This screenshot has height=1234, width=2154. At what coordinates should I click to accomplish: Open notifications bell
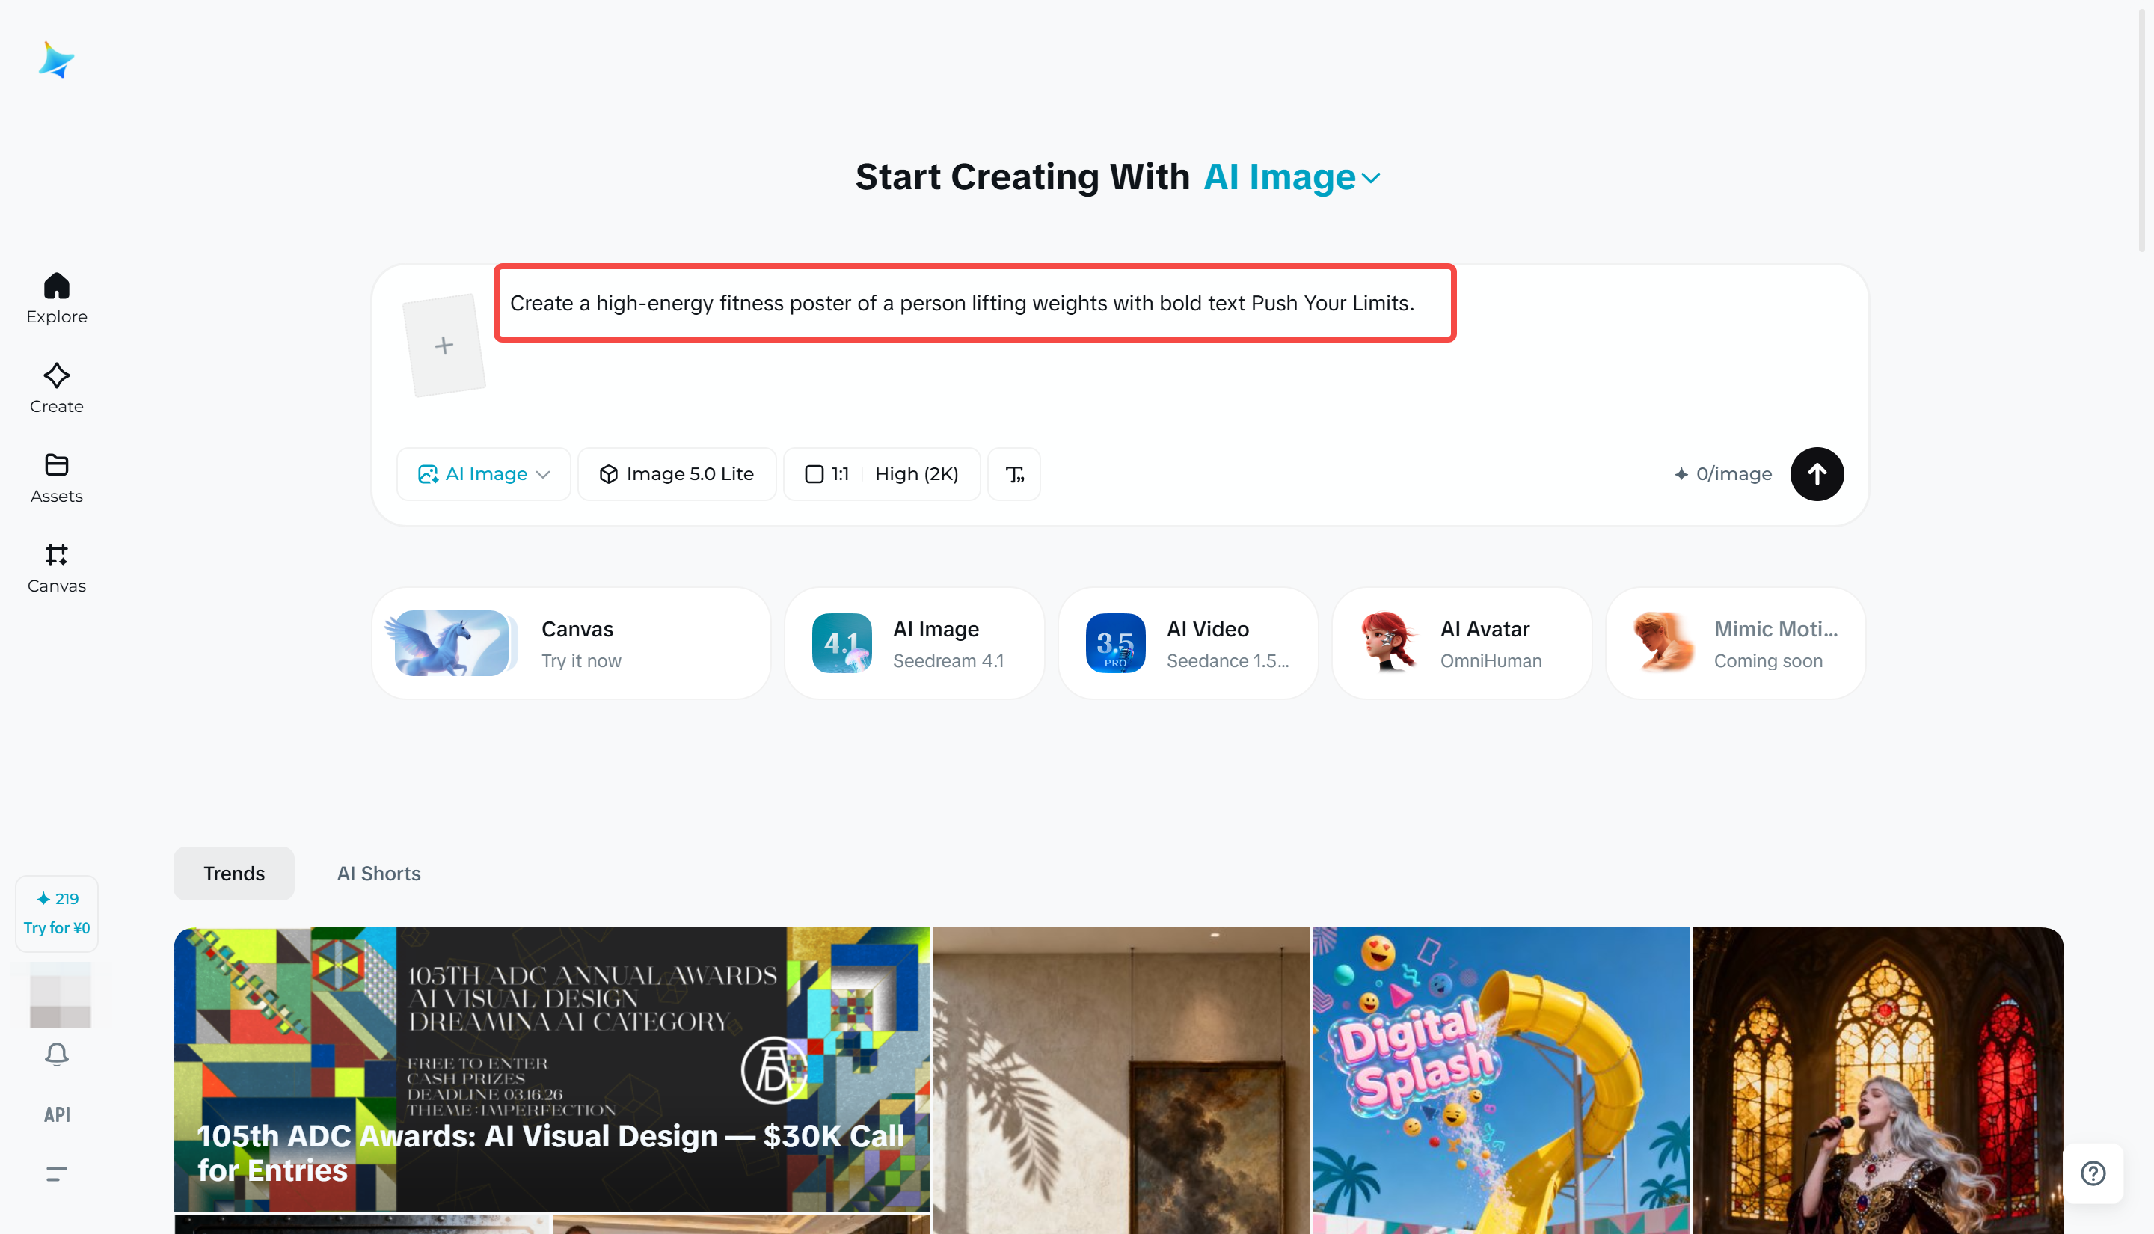(x=57, y=1054)
